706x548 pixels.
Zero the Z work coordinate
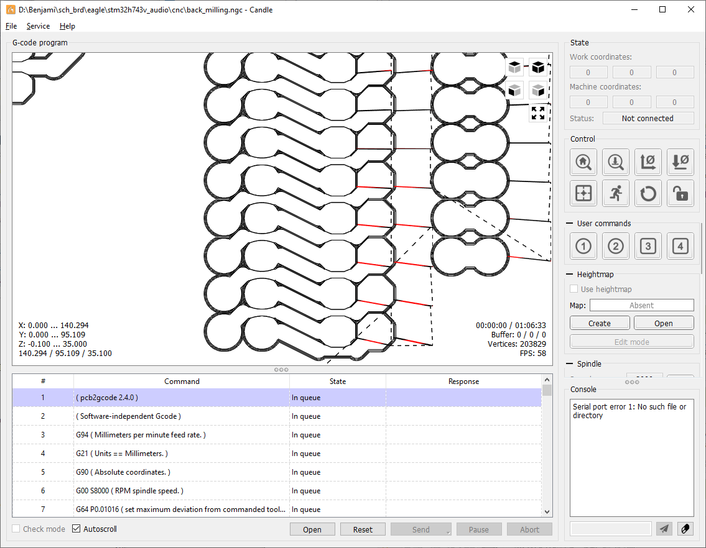(680, 162)
